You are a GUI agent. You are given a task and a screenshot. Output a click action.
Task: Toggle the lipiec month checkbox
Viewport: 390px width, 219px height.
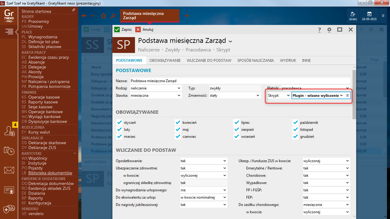tap(237, 123)
